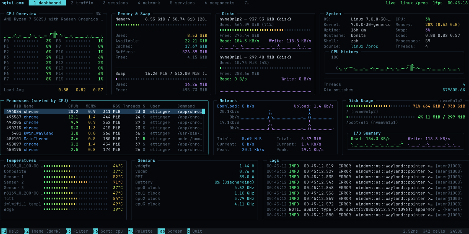Click the 342 cells status entry
Screen dimensions: 469x234
pyautogui.click(x=434, y=231)
